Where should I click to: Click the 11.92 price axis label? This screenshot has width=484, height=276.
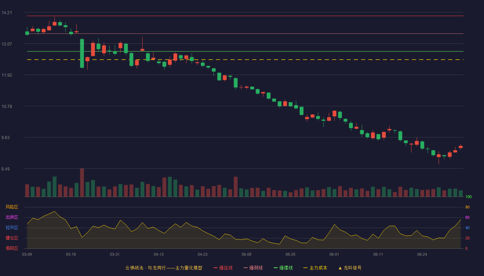[7, 75]
